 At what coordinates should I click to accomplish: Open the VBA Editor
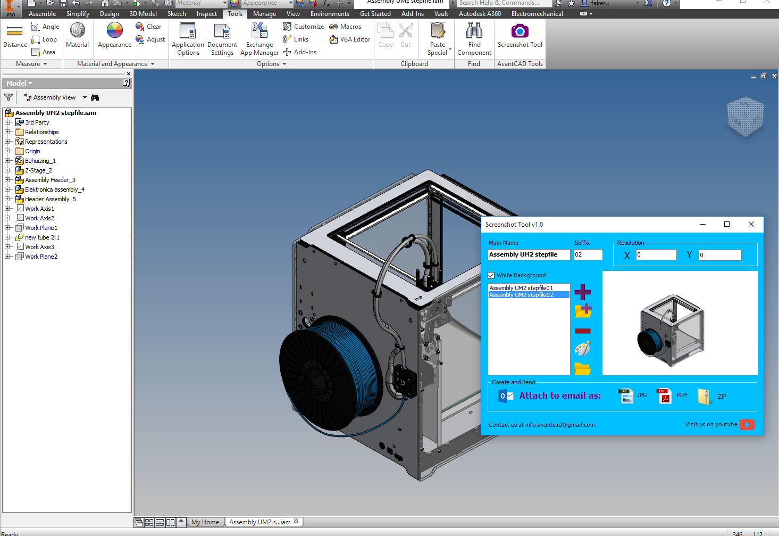[350, 39]
